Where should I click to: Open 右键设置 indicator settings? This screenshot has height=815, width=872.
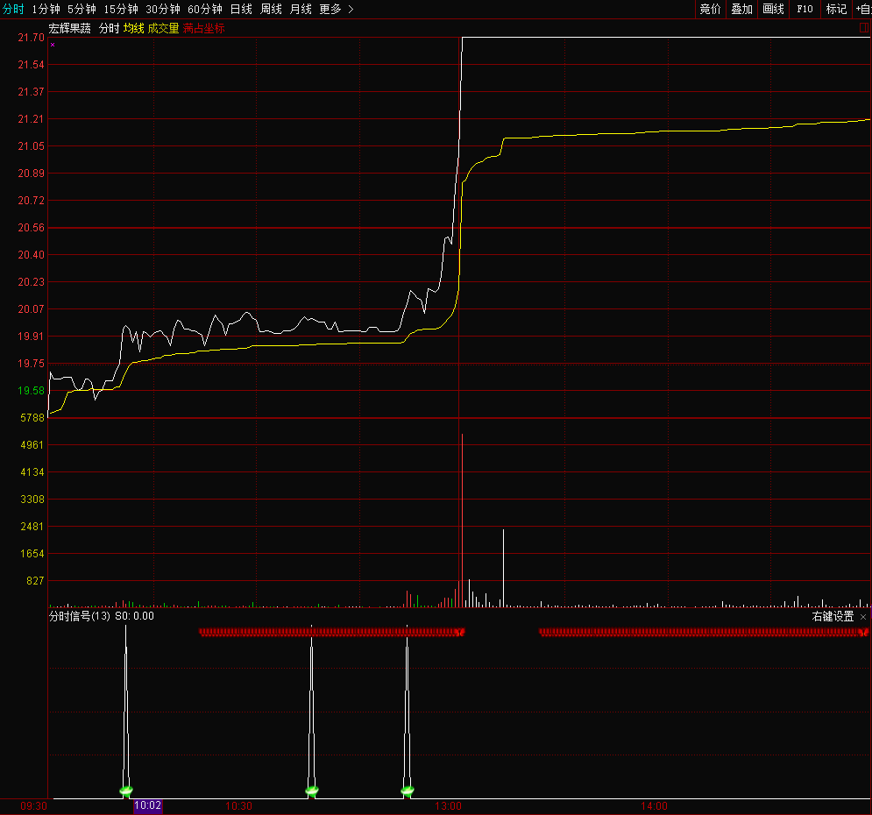click(833, 617)
